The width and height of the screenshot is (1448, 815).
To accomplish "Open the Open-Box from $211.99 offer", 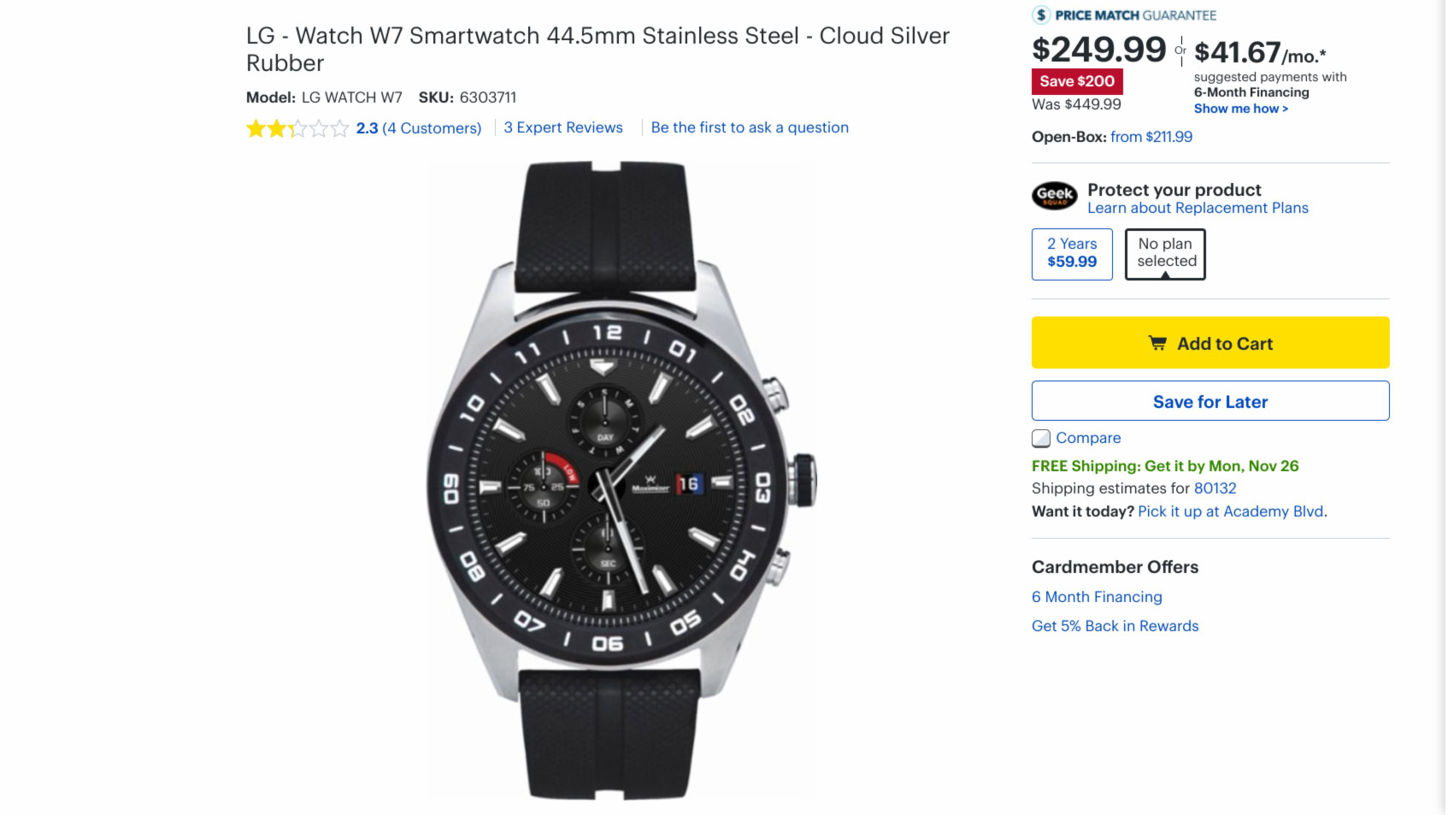I will (x=1151, y=137).
